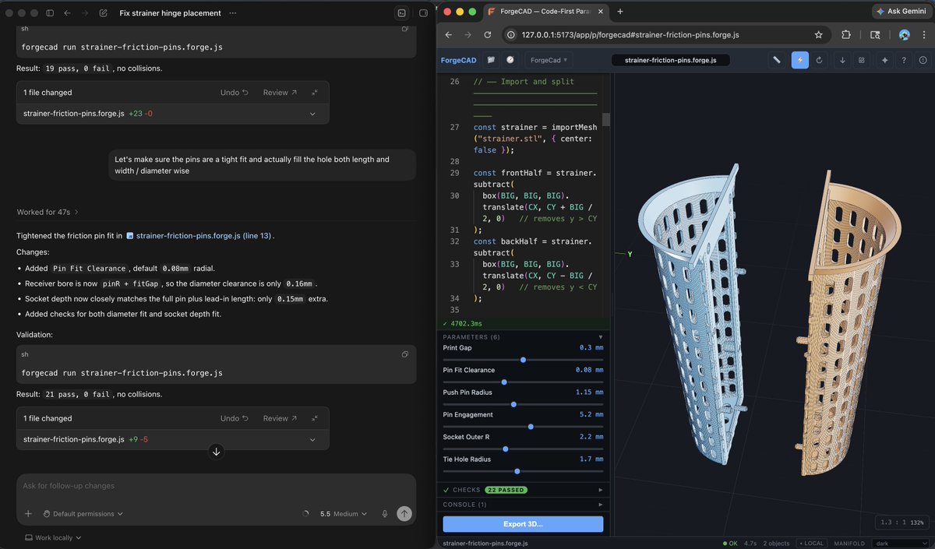Expand the Checks section
The height and width of the screenshot is (549, 935).
click(523, 490)
